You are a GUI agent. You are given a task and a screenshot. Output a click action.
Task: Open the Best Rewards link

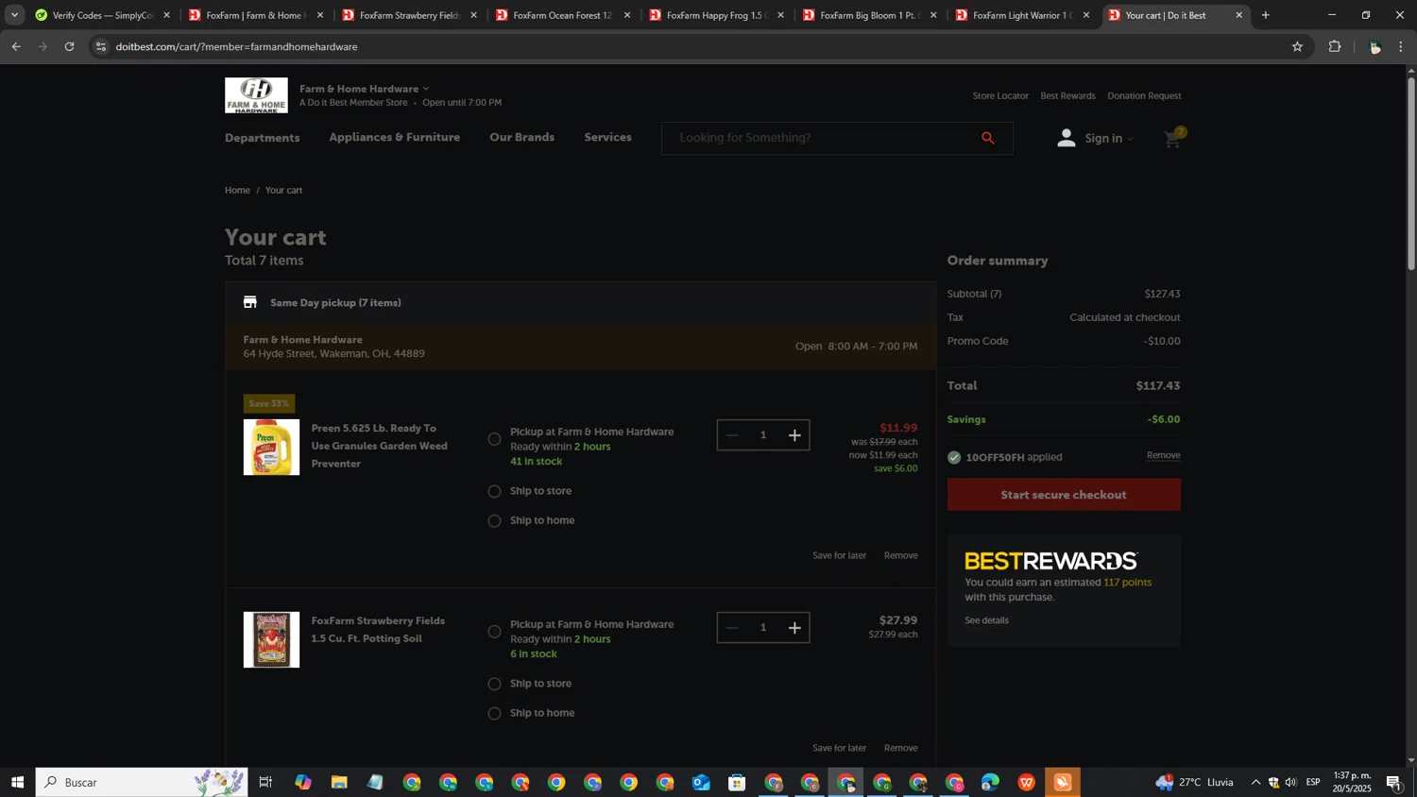1067,95
